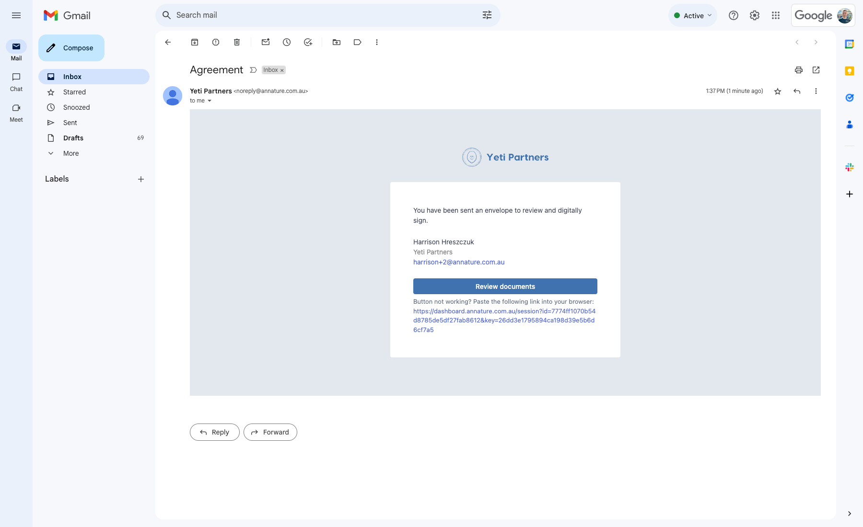The height and width of the screenshot is (527, 863).
Task: Switch to the Chat section
Action: (x=16, y=81)
